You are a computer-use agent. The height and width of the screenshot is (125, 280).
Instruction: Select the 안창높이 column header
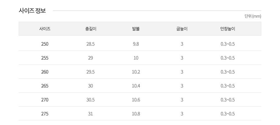tap(228, 29)
